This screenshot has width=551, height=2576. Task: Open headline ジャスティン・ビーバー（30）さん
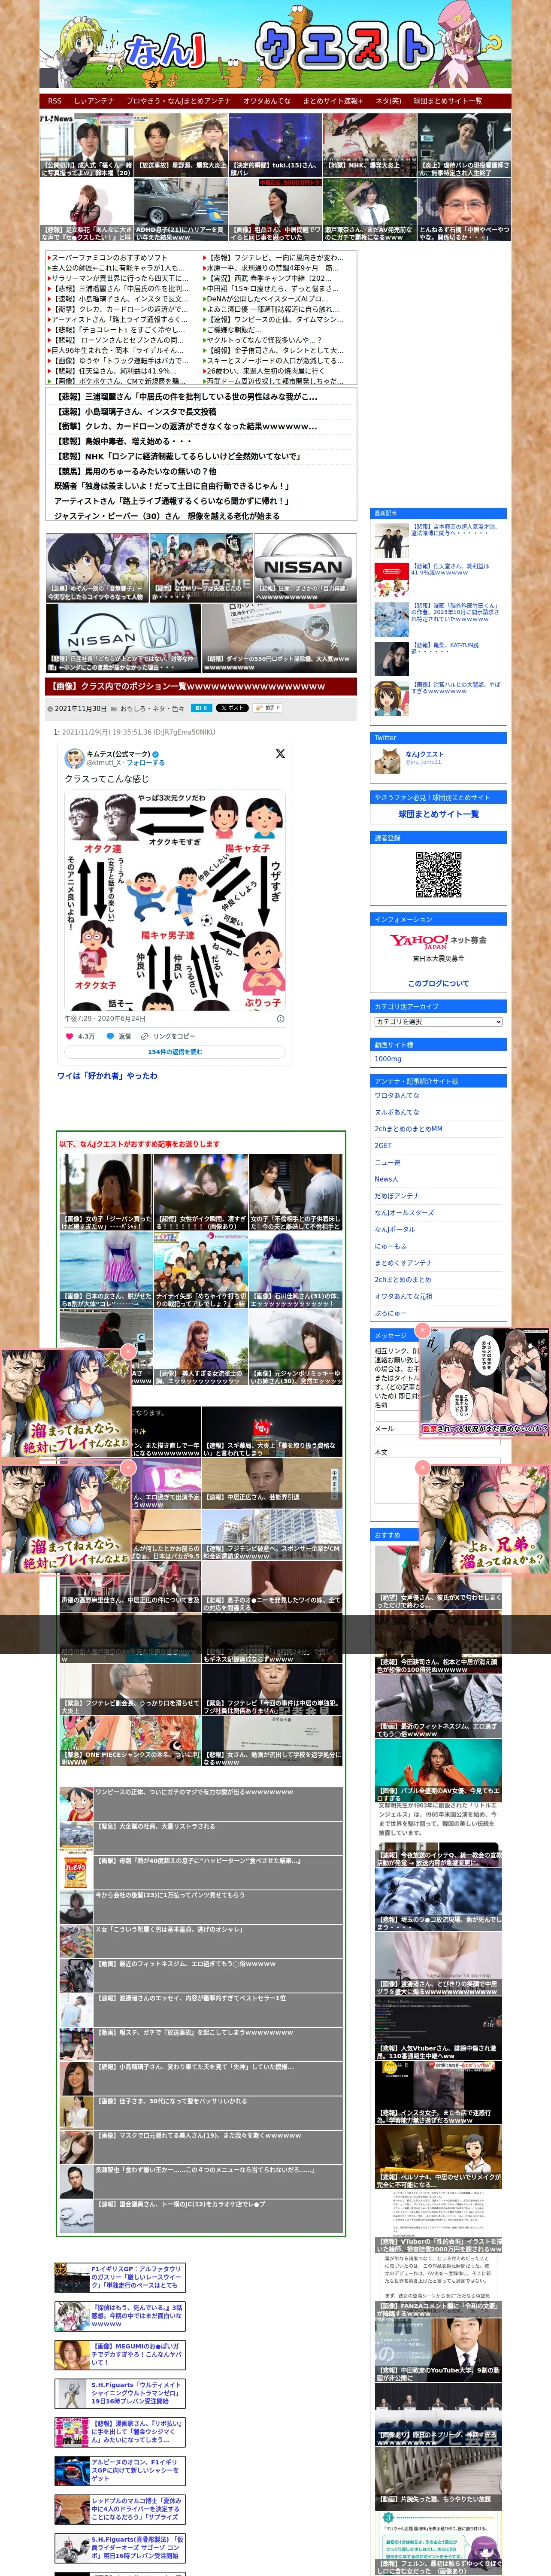click(x=166, y=516)
